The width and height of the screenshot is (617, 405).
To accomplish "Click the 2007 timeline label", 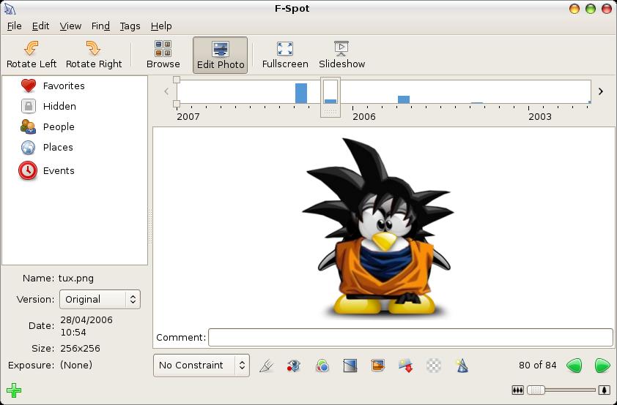I will [x=188, y=116].
